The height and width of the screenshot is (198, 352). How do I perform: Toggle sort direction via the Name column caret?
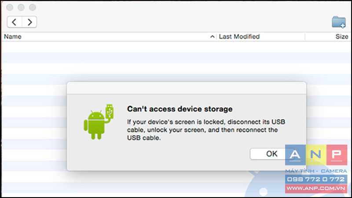click(x=212, y=37)
